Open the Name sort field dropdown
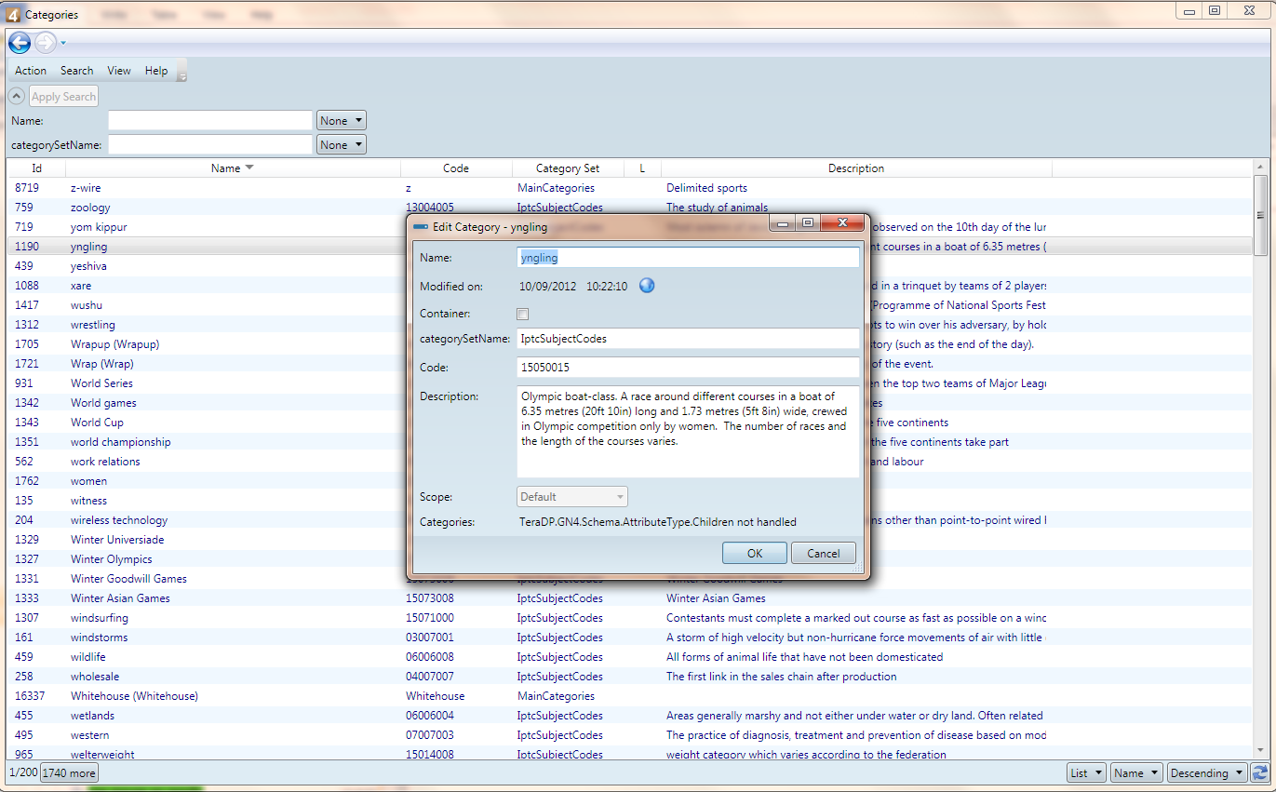1276x792 pixels. (x=1136, y=772)
